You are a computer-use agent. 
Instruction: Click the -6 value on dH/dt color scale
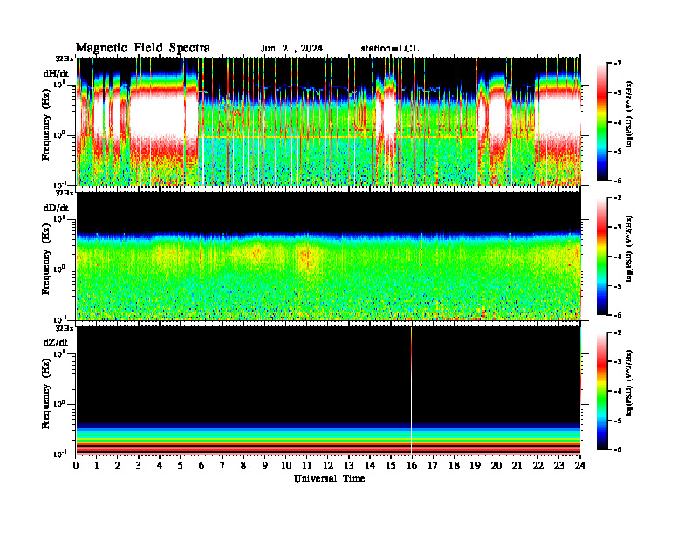618,181
